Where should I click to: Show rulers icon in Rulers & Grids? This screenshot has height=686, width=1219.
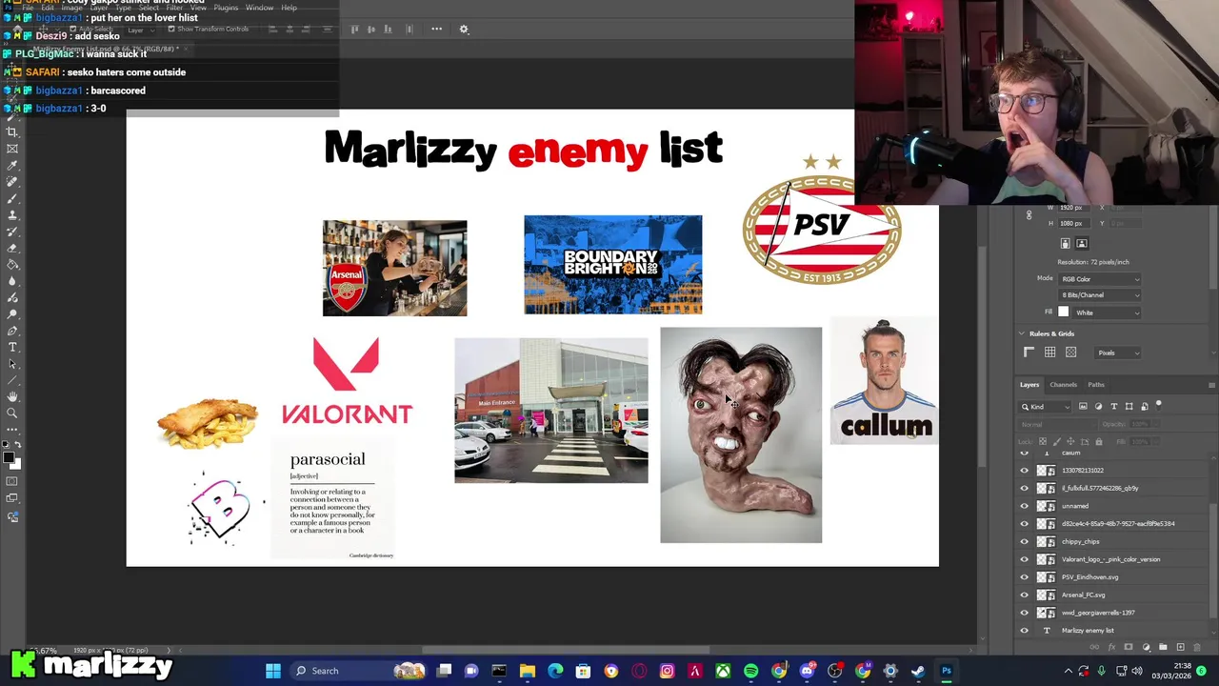pos(1029,353)
